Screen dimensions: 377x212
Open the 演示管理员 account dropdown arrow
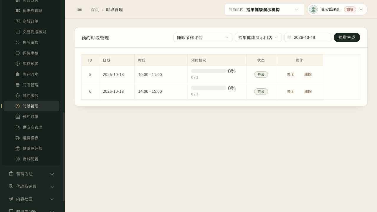pos(361,9)
